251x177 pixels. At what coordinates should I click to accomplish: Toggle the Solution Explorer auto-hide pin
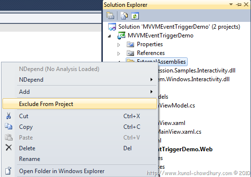pyautogui.click(x=239, y=5)
